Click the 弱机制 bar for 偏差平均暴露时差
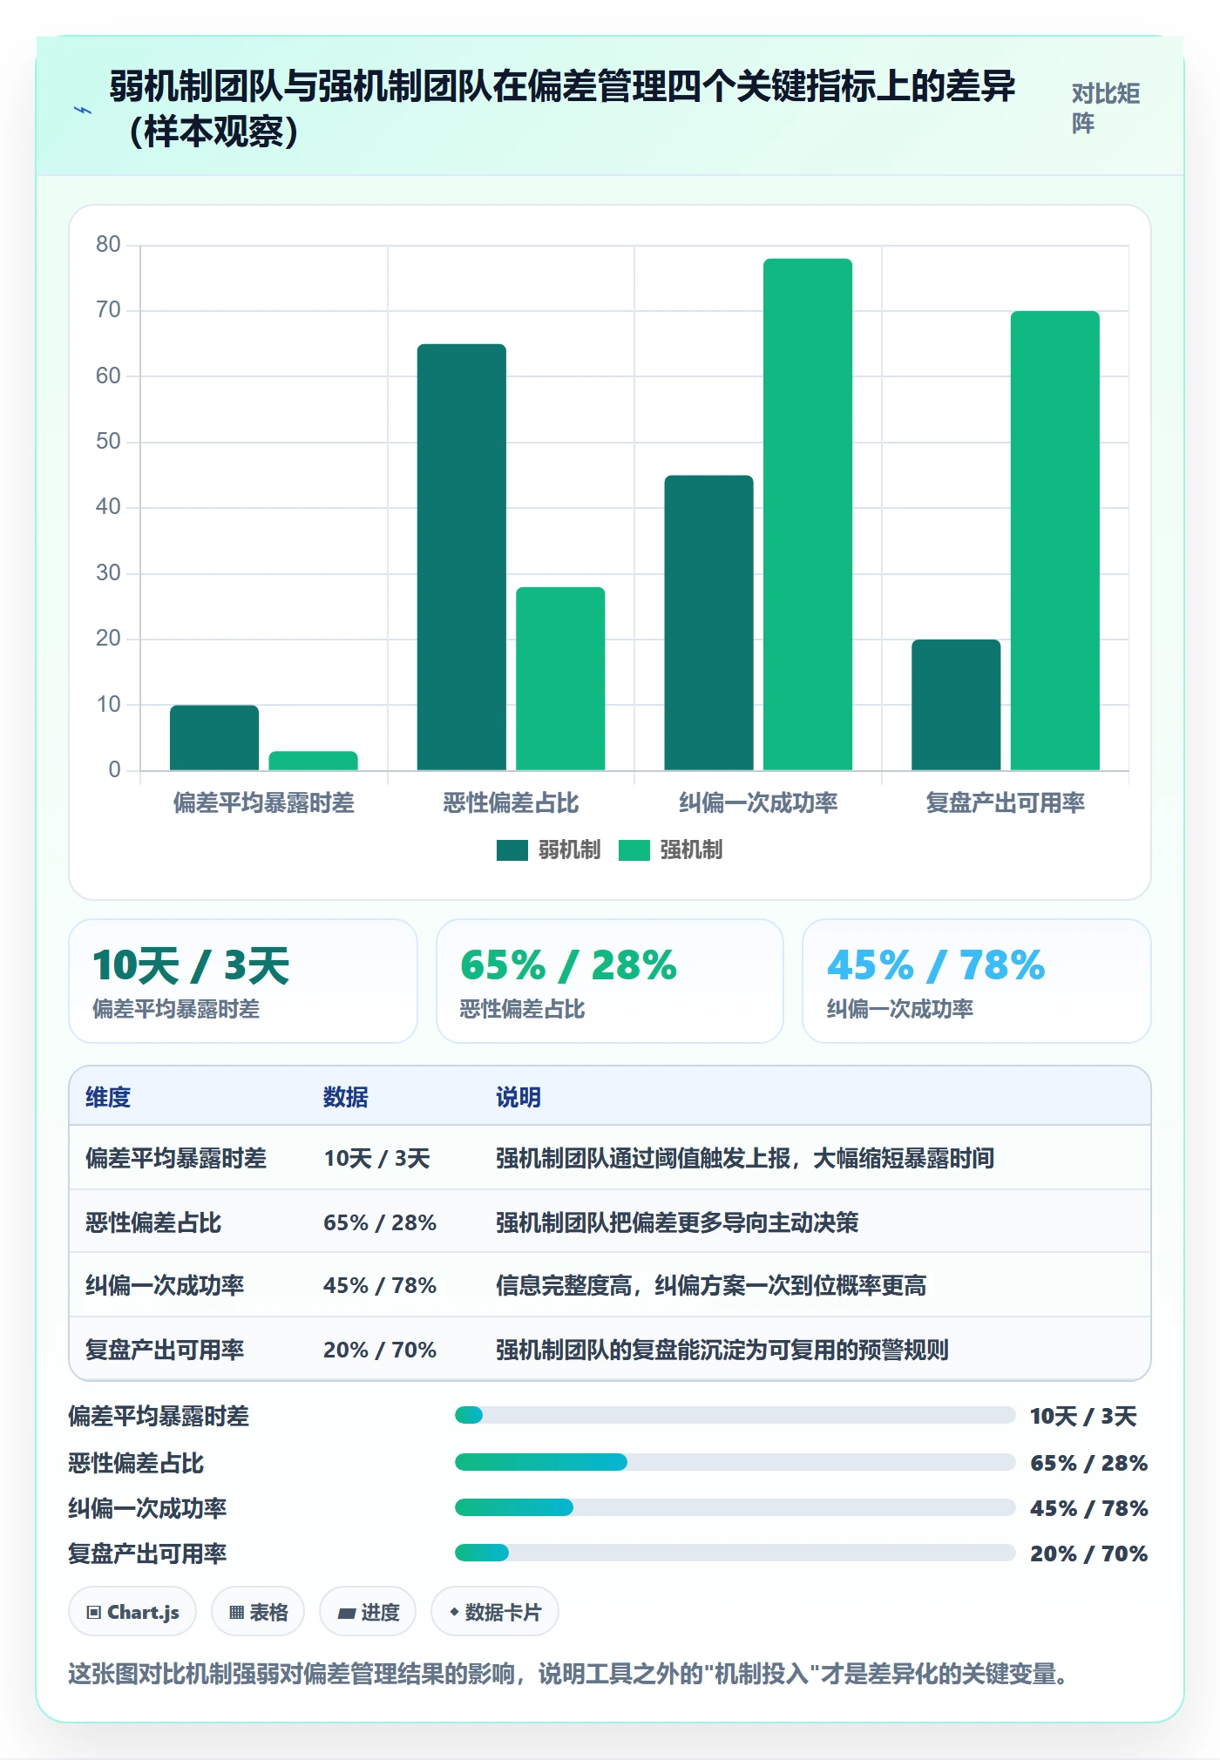 tap(214, 737)
